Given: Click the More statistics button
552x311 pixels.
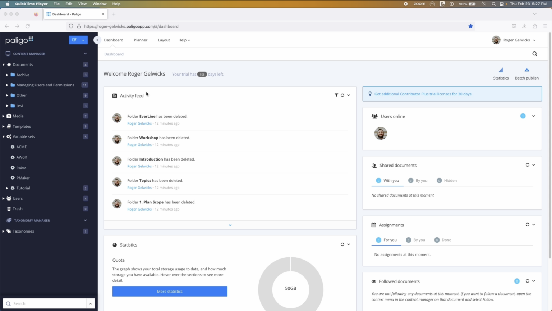Looking at the screenshot, I should (170, 291).
